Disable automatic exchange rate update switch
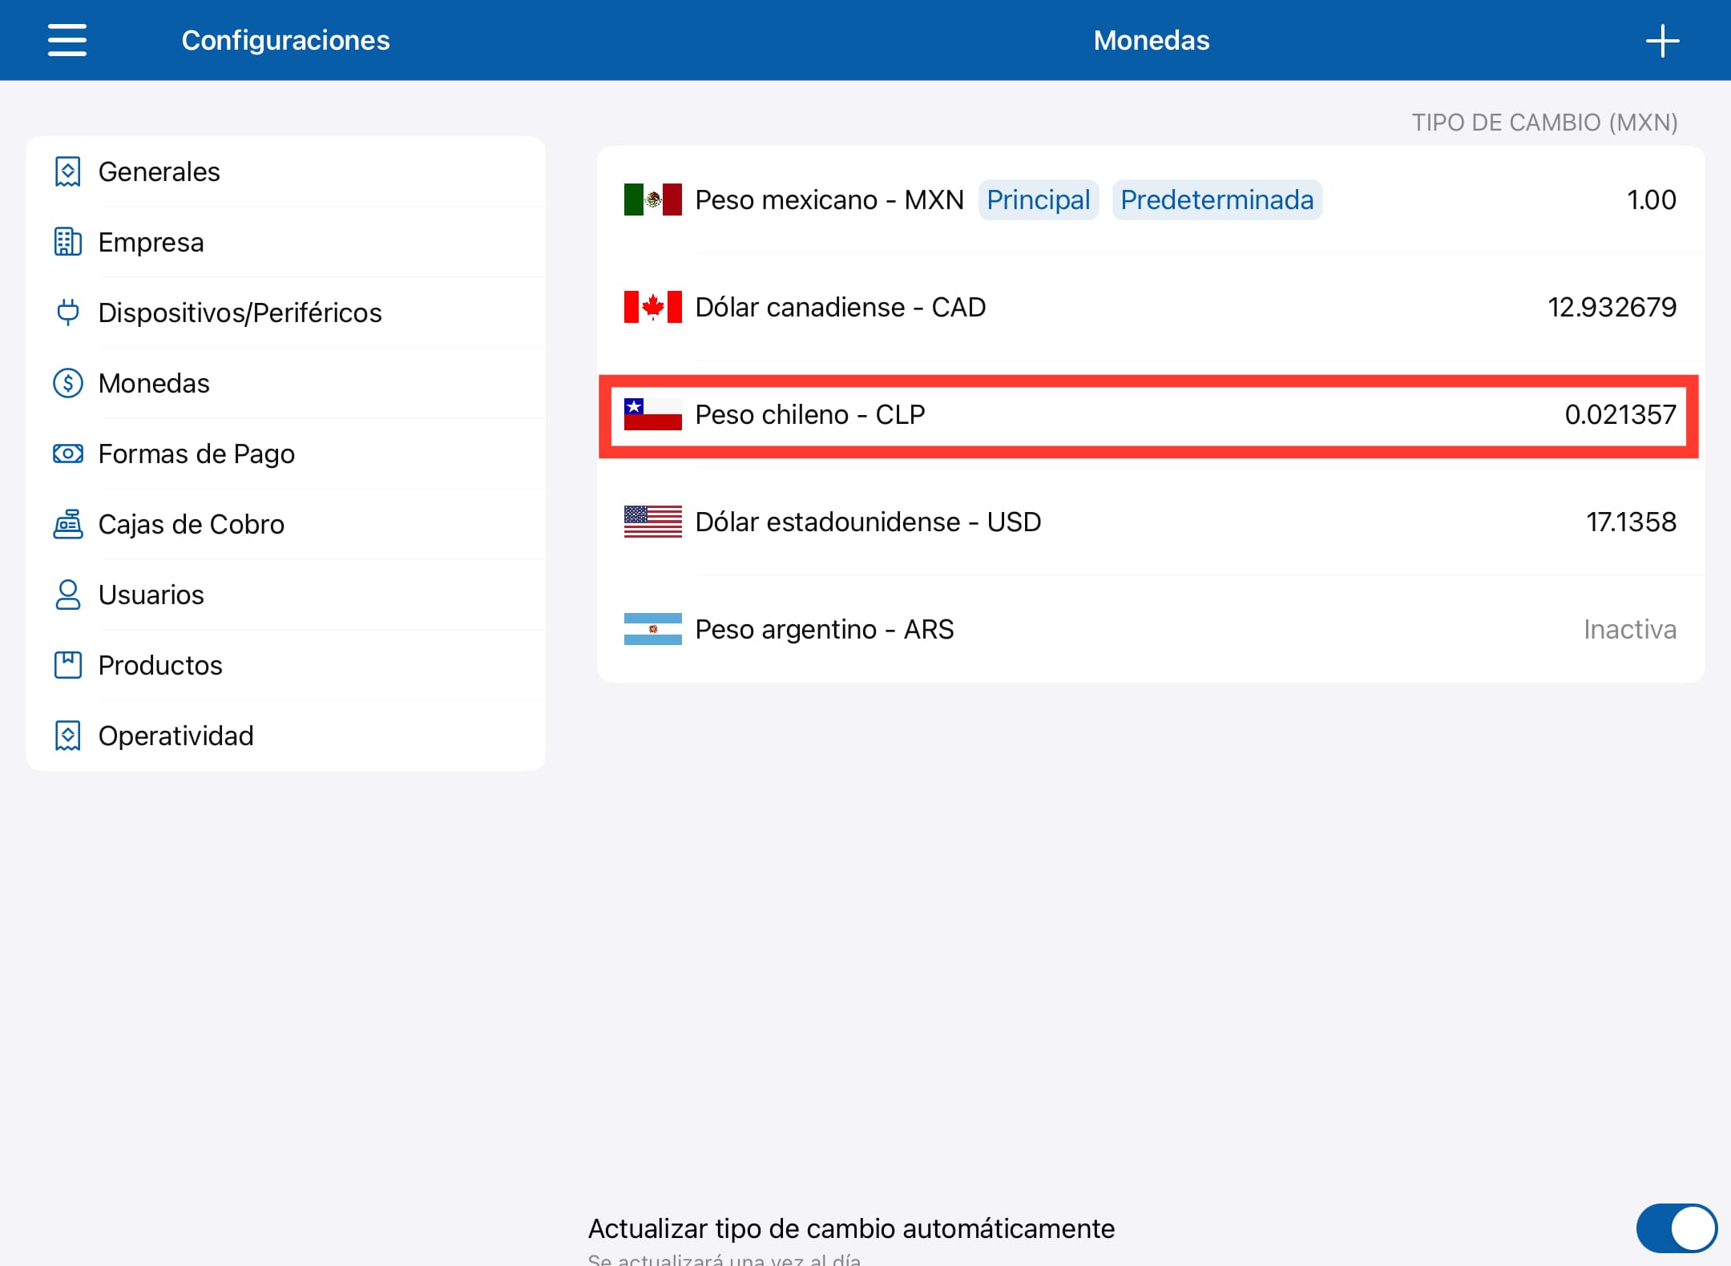The width and height of the screenshot is (1731, 1266). [x=1676, y=1228]
